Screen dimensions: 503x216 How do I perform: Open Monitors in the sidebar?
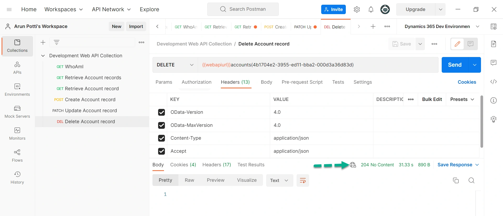[x=17, y=134]
